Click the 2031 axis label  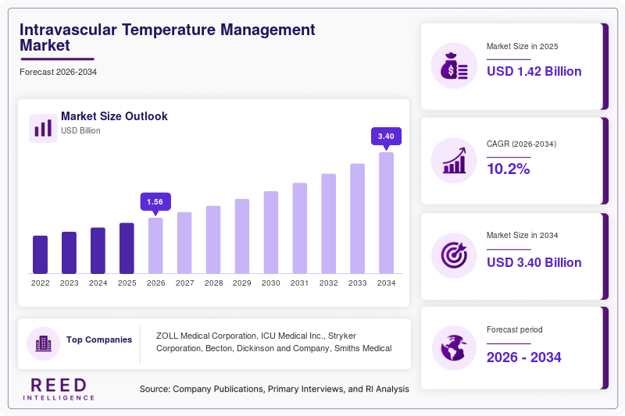tap(300, 283)
